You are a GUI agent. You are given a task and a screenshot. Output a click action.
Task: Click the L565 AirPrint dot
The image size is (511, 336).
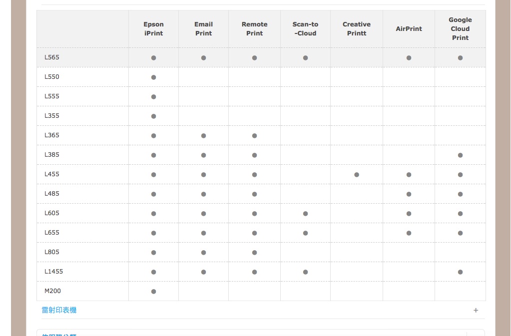coord(409,58)
